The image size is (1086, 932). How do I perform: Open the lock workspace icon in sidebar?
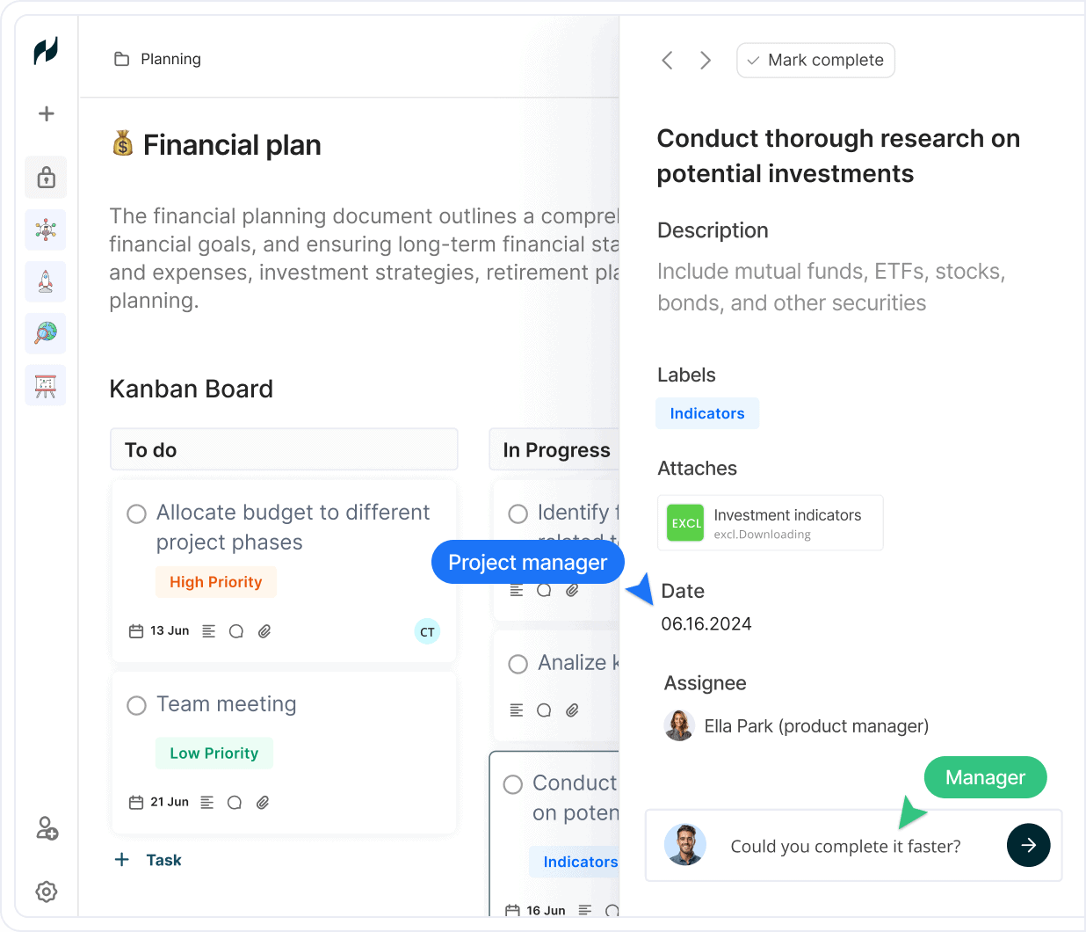(46, 178)
